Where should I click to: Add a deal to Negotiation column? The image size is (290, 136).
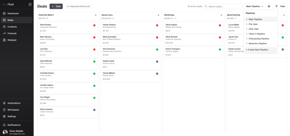point(284,15)
